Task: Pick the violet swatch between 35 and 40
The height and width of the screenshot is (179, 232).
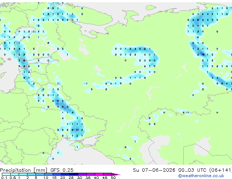Action: pos(91,174)
